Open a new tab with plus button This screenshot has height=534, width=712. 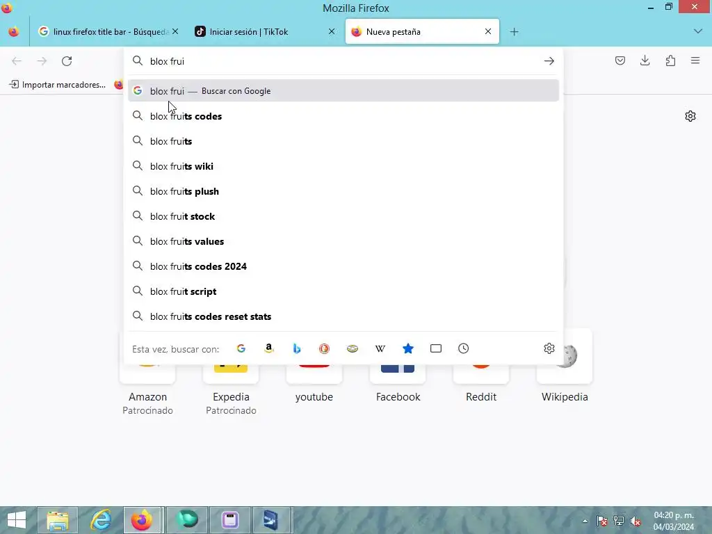[514, 32]
